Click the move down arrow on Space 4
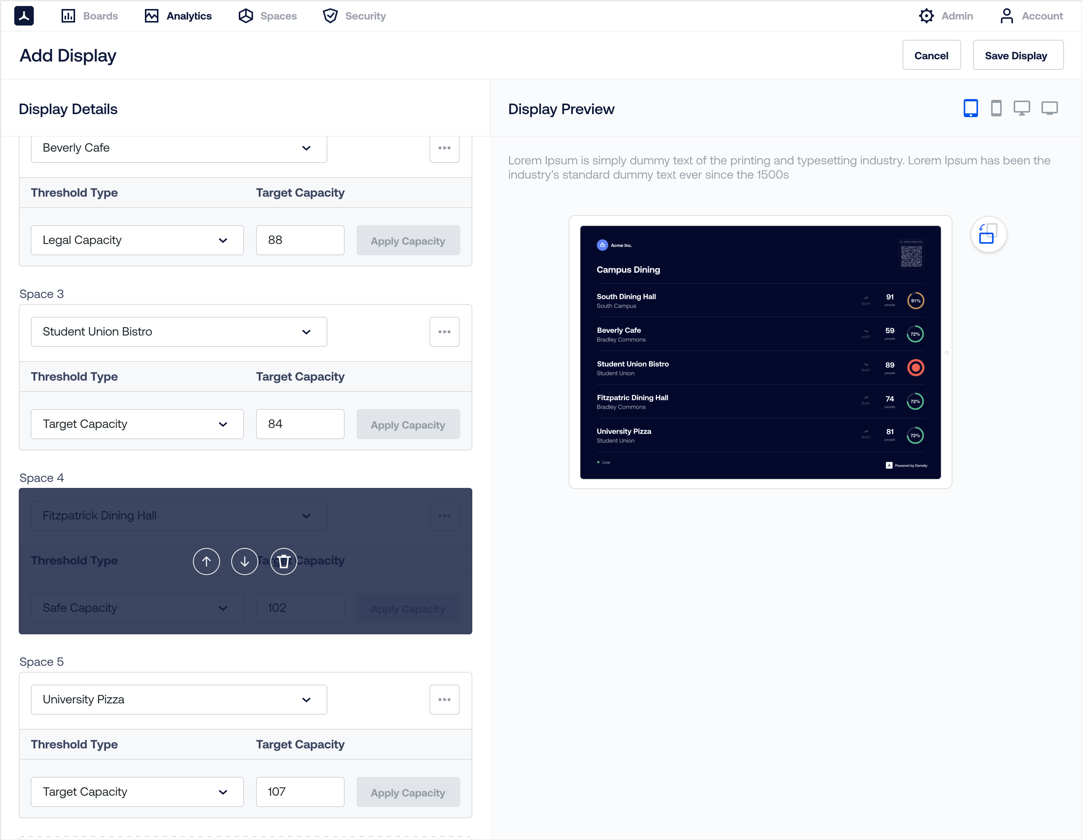 tap(244, 561)
